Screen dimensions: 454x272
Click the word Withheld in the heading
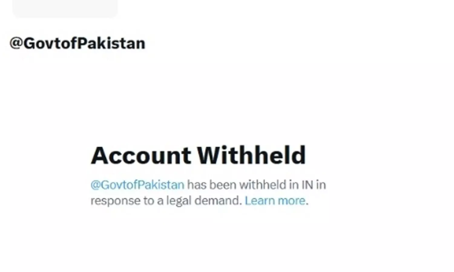pos(252,155)
